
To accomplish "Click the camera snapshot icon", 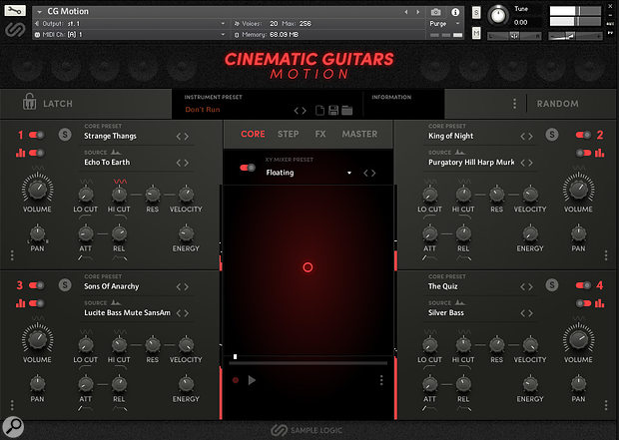I will pyautogui.click(x=435, y=12).
